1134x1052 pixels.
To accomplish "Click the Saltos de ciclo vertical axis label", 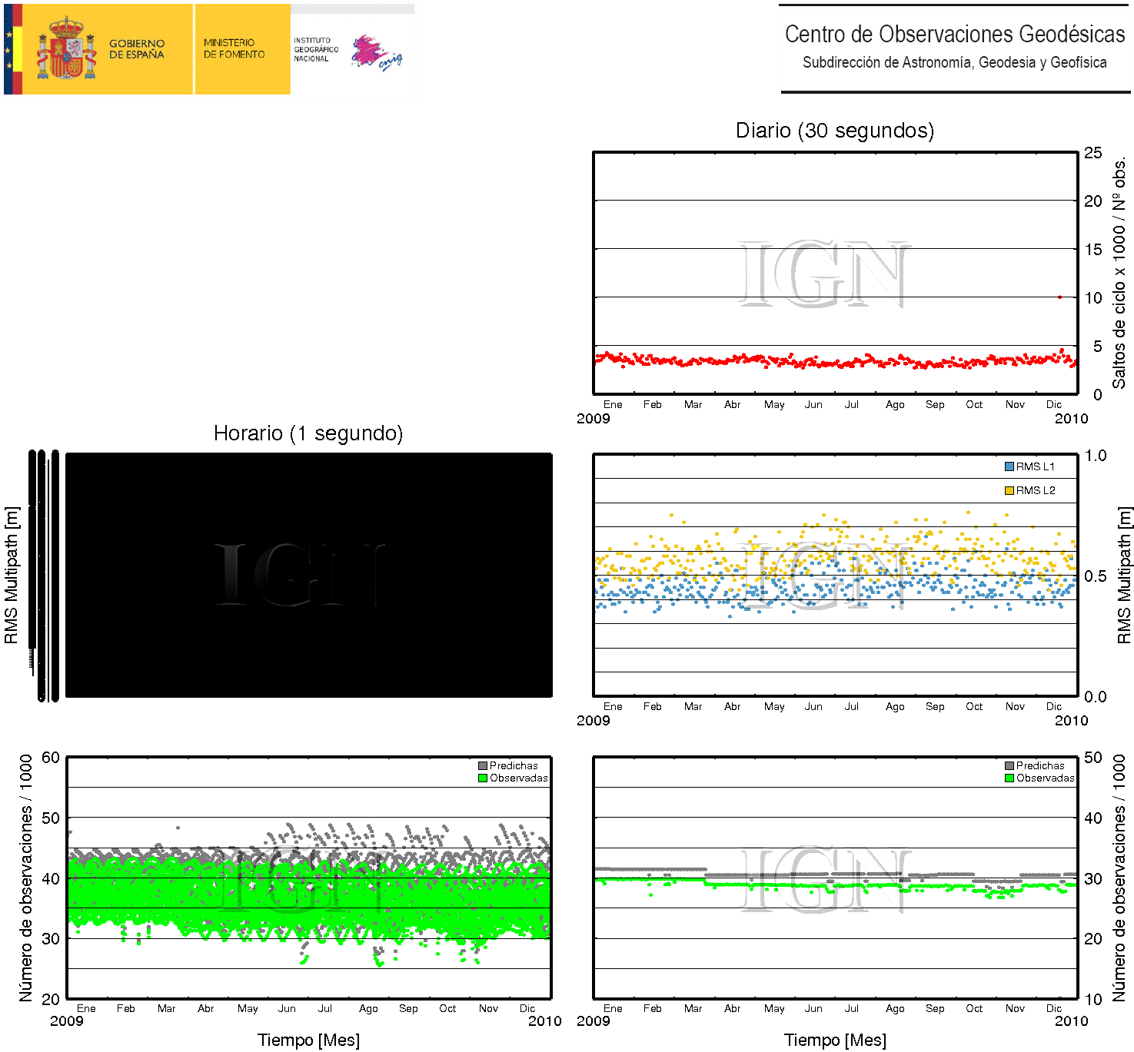I will point(1119,273).
